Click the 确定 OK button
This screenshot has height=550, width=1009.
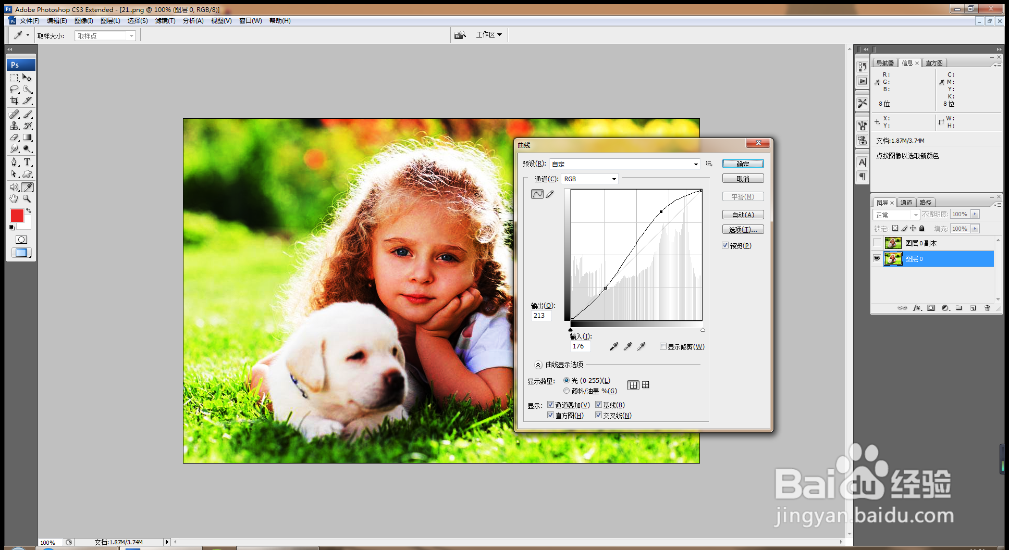point(743,164)
